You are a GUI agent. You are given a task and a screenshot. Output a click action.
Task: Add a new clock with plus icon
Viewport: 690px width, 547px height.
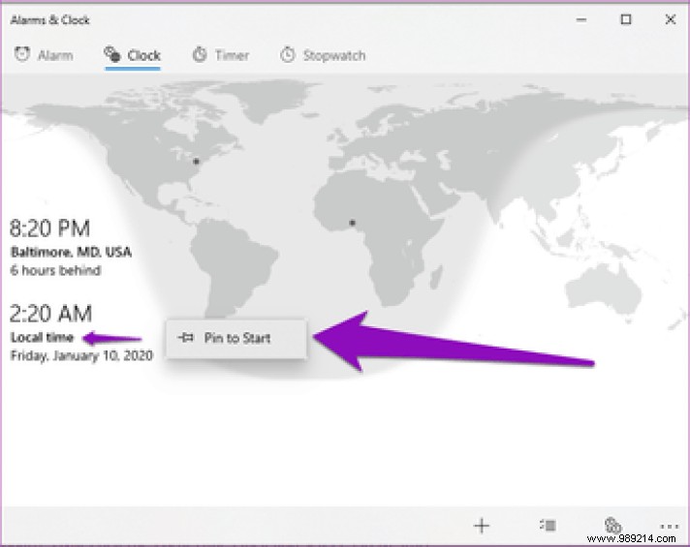482,526
